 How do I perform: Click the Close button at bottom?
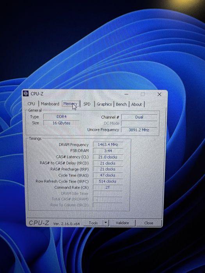pyautogui.click(x=149, y=223)
